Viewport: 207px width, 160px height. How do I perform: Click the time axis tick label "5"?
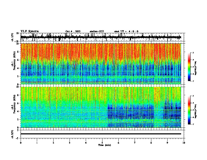(102, 143)
